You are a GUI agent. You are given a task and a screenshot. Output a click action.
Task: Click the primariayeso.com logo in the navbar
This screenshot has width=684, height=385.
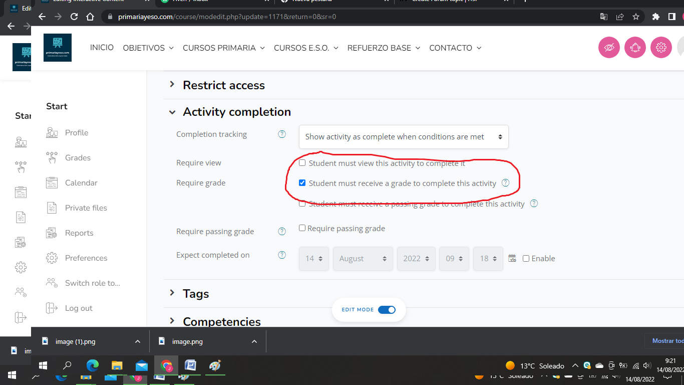tap(57, 47)
